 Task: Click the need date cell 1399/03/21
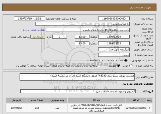(16, 108)
